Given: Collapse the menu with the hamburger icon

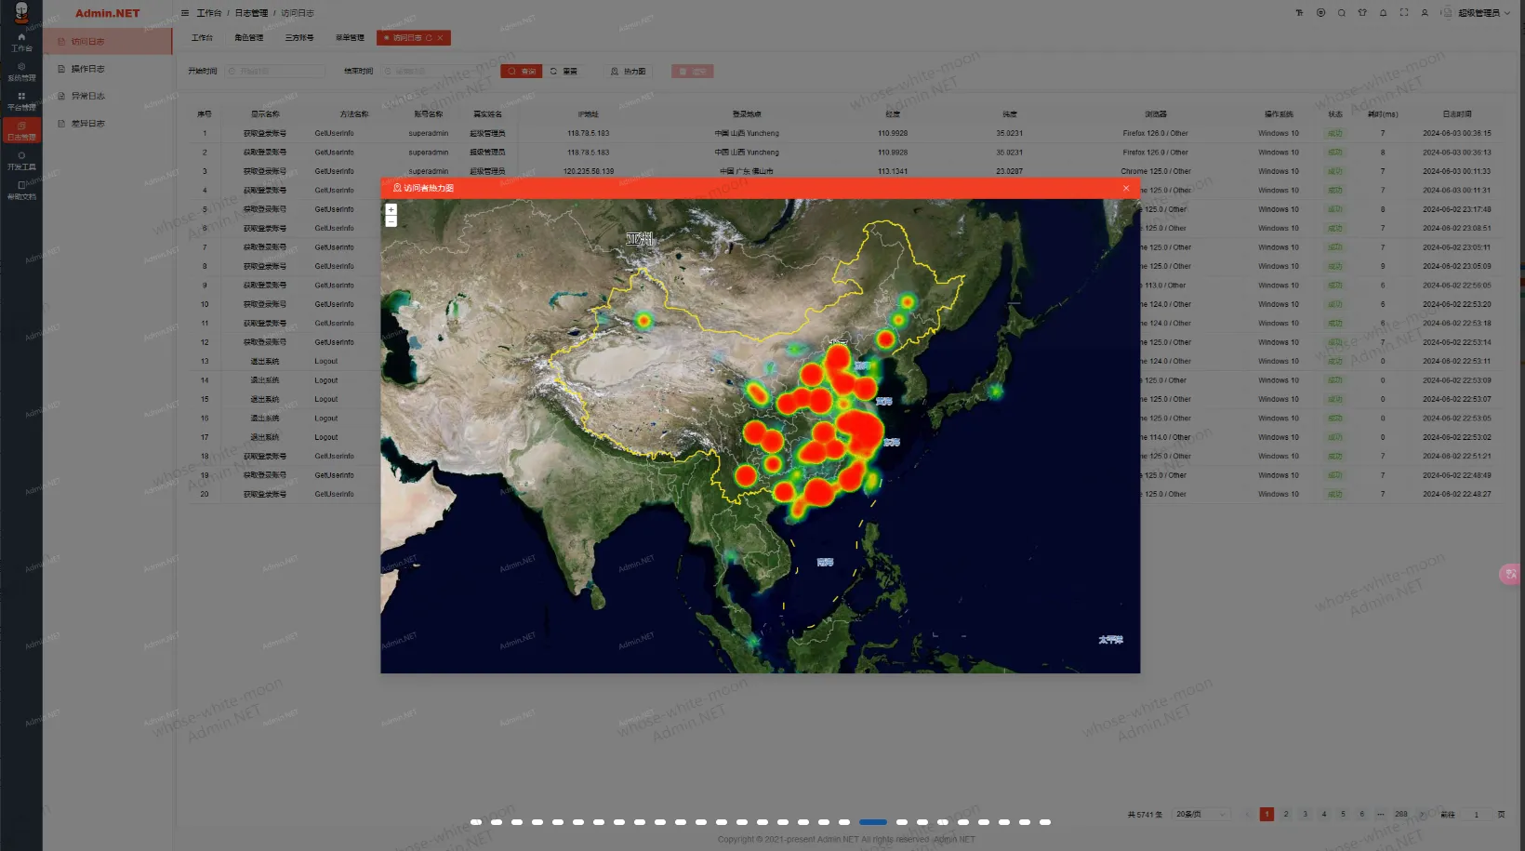Looking at the screenshot, I should [185, 13].
